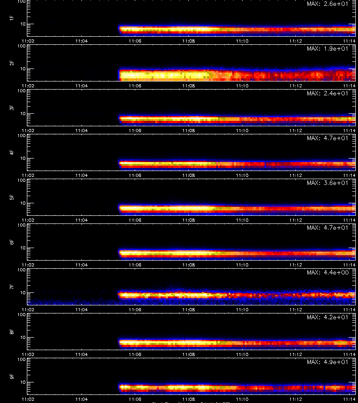Select the 9F panel axis label
Image resolution: width=358 pixels, height=403 pixels.
click(12, 376)
